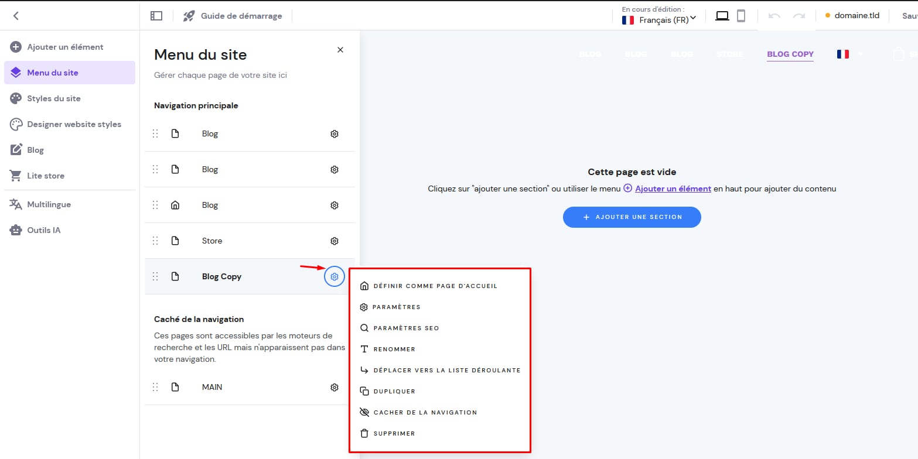Click the shopping bag icon in header
The height and width of the screenshot is (459, 918).
[898, 54]
